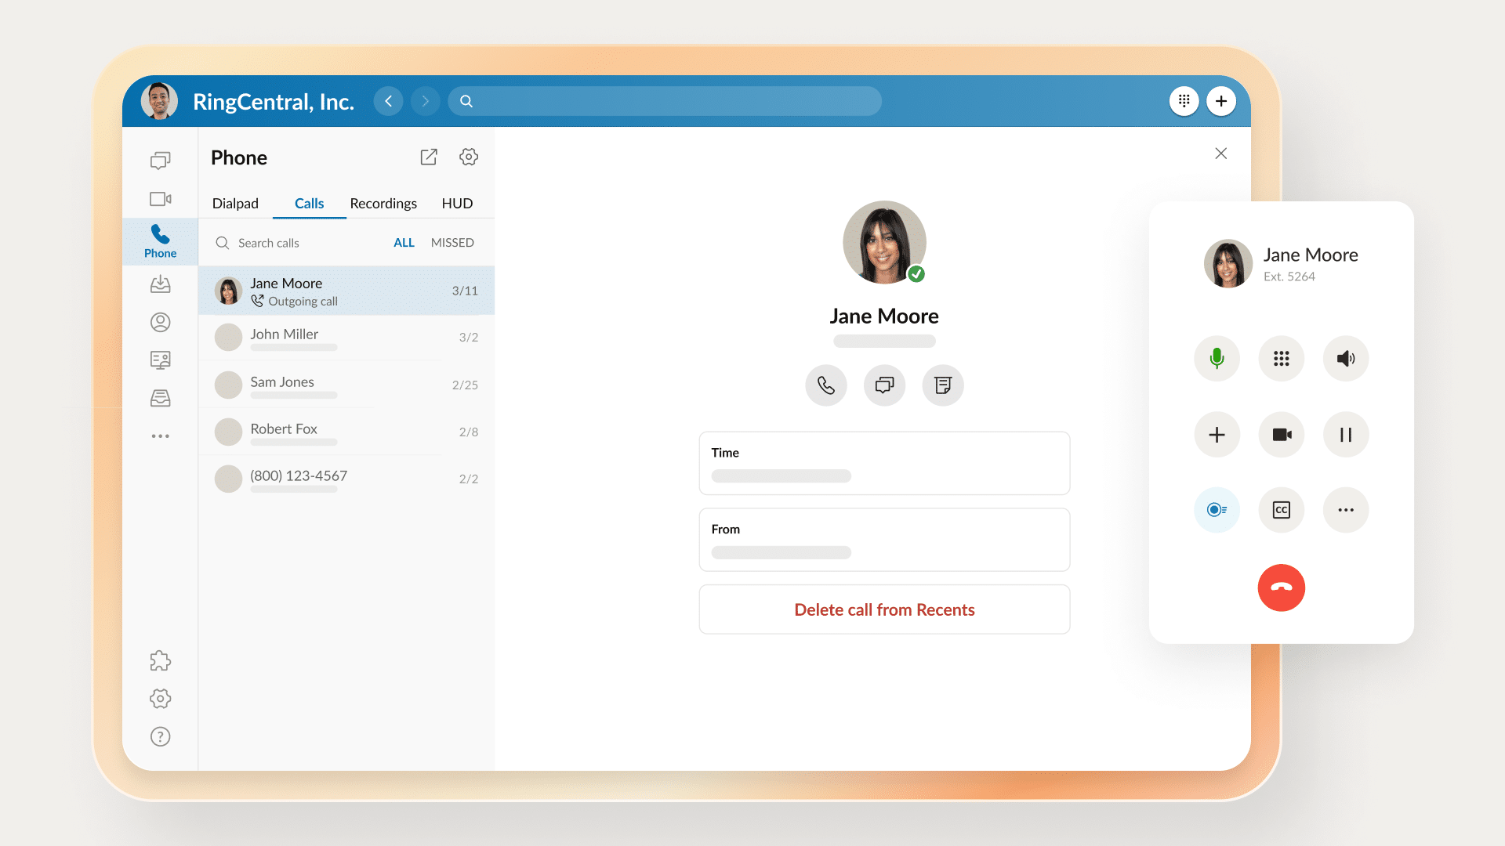Open Phone settings gear icon
1505x846 pixels.
tap(470, 157)
